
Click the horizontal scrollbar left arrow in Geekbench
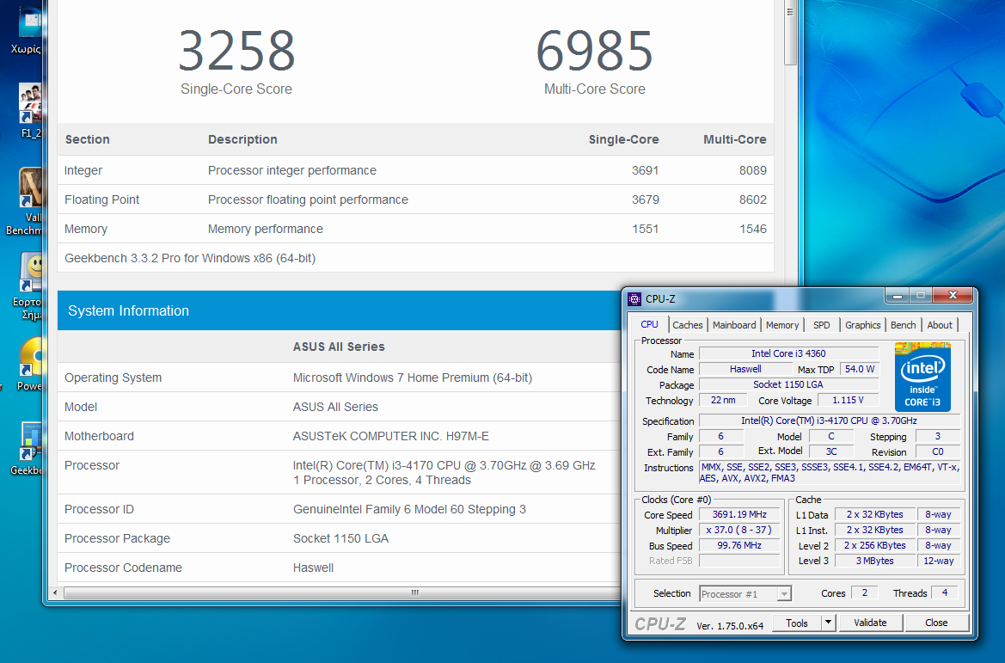pyautogui.click(x=56, y=592)
